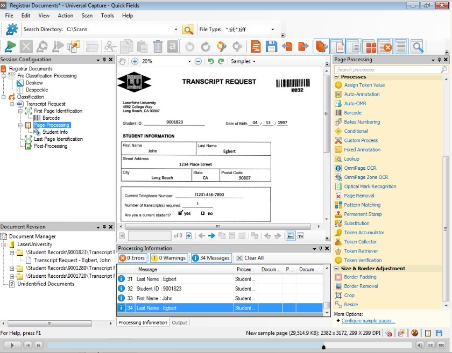The image size is (452, 353).
Task: Collapse the LaserUniversity node
Action: click(4, 244)
